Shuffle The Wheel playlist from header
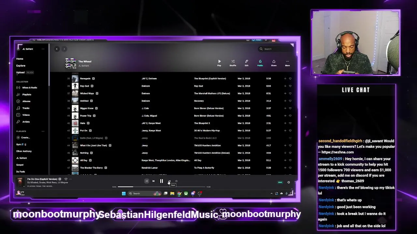Image resolution: width=417 pixels, height=234 pixels. pyautogui.click(x=233, y=63)
